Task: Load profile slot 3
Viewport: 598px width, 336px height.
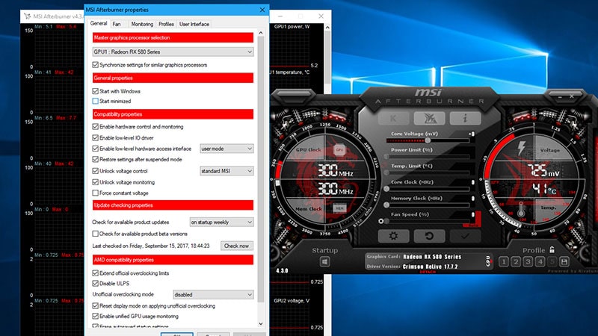Action: coord(528,262)
